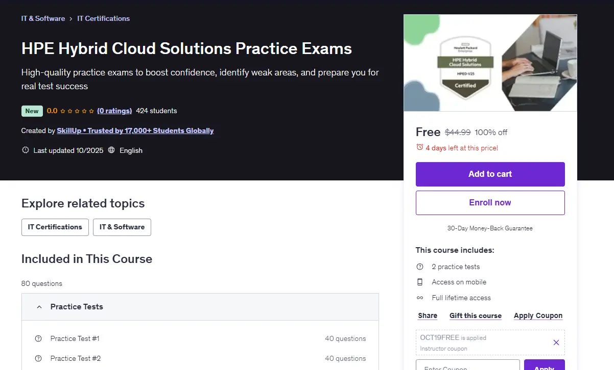Screen dimensions: 614x370
Task: Open the IT Certifications breadcrumb link
Action: point(104,18)
